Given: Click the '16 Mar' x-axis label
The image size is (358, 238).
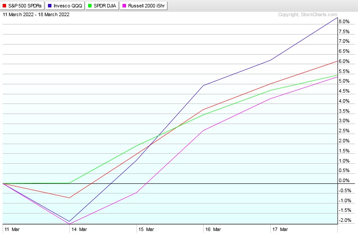Looking at the screenshot, I should 213,229.
